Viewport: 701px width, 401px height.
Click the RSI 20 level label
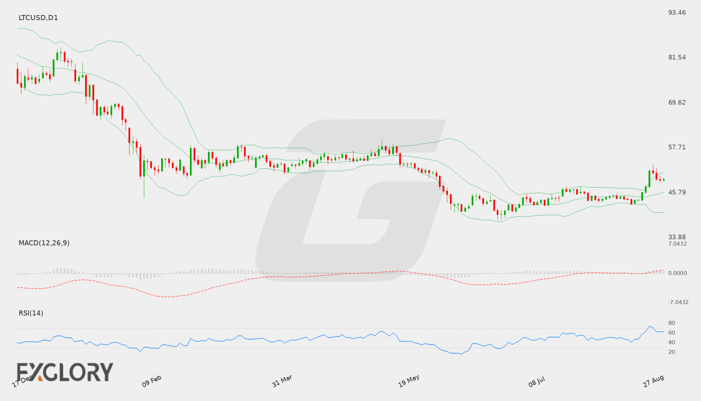tap(672, 352)
